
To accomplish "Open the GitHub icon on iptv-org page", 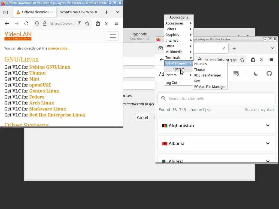I will coord(269,73).
